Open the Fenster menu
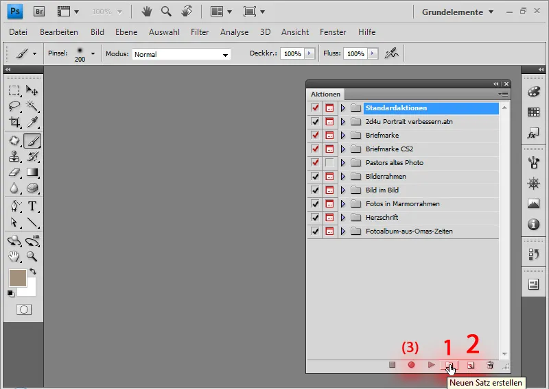This screenshot has width=549, height=389. click(333, 32)
